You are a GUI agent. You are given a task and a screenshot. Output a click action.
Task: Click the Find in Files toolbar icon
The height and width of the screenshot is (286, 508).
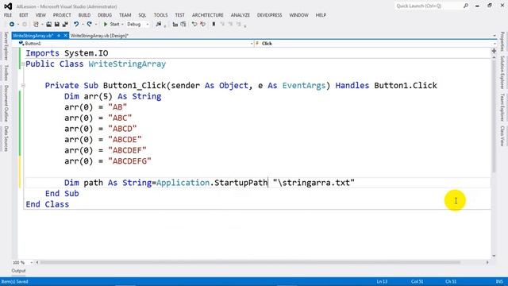159,25
